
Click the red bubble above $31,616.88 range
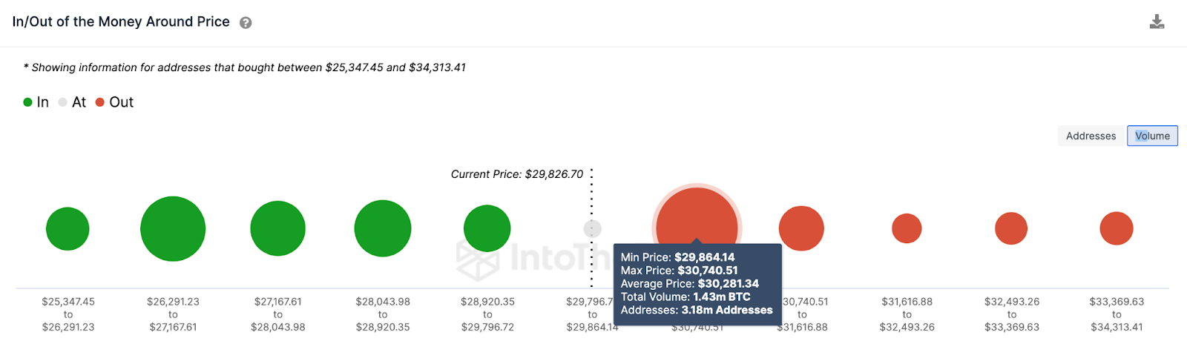pyautogui.click(x=907, y=228)
